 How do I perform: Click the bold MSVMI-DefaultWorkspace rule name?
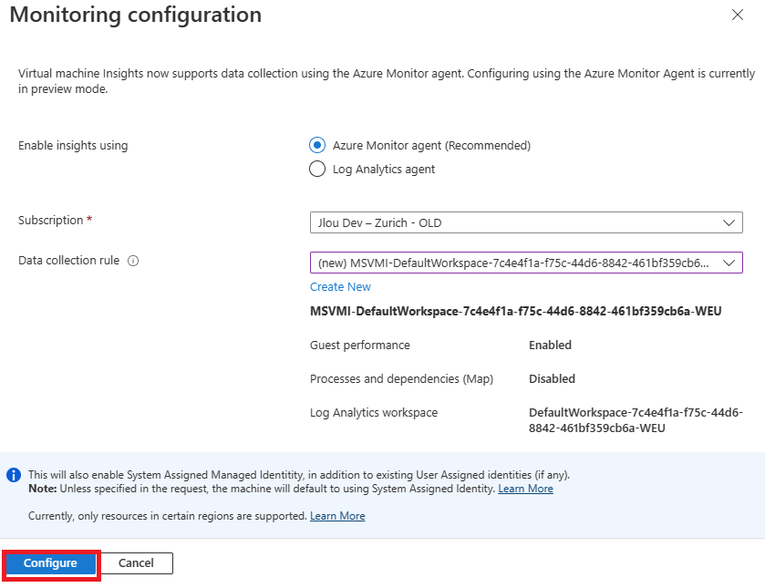coord(516,312)
